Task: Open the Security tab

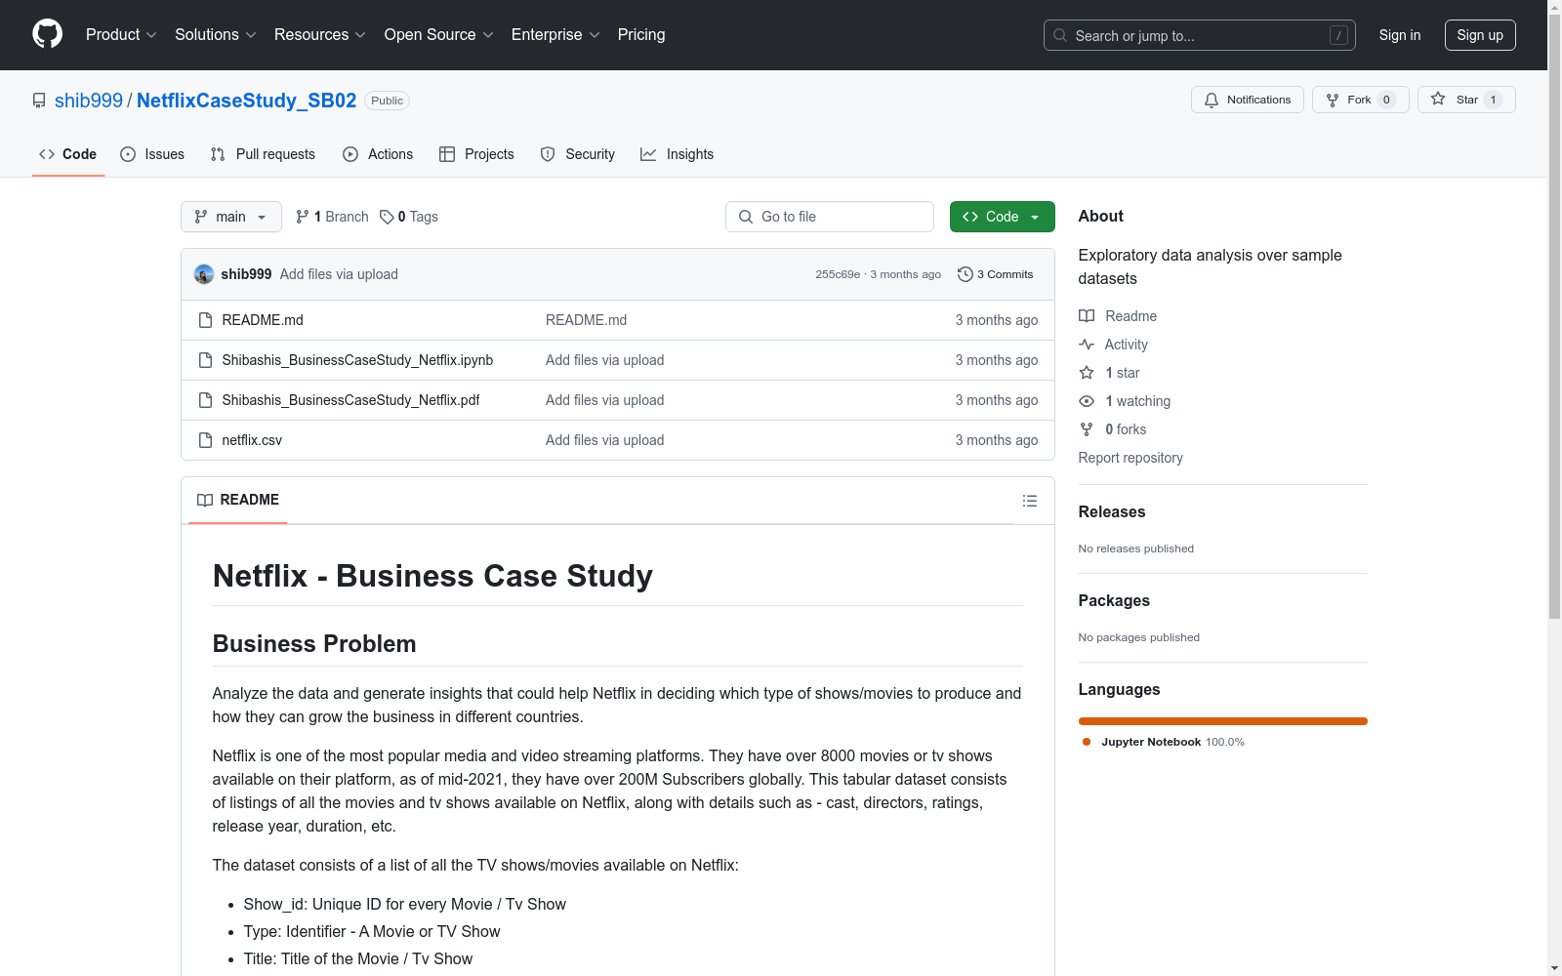Action: point(578,154)
